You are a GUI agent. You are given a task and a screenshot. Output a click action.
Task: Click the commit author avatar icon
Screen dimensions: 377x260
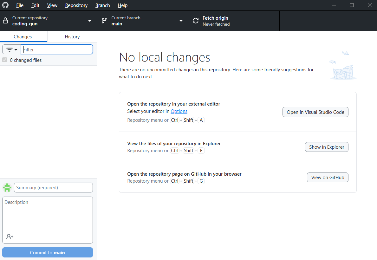point(7,188)
